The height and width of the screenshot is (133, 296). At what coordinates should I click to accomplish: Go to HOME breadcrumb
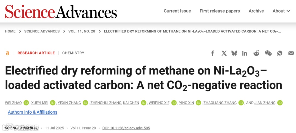[10, 31]
